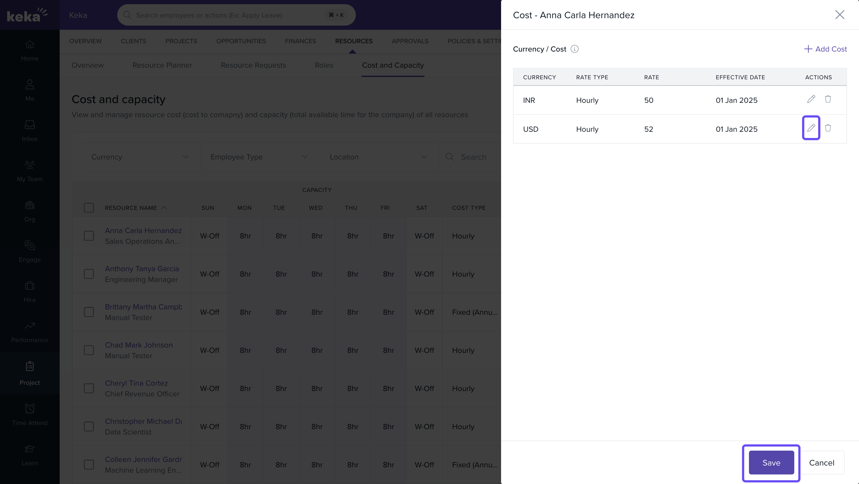
Task: Open Currency / Cost info tooltip icon
Action: 574,49
